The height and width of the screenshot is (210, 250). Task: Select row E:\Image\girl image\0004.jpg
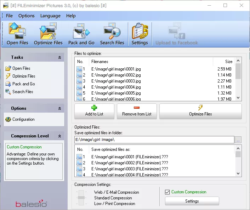point(154,87)
